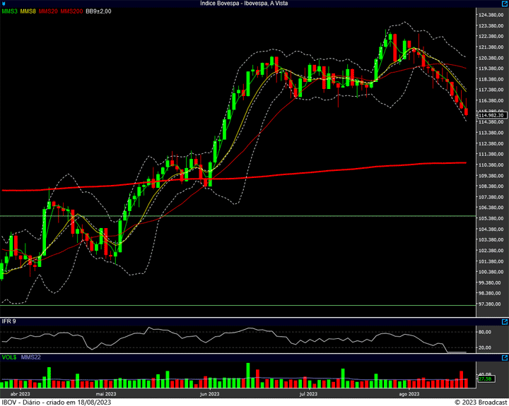
Task: Click the expand icon of the VOL$ panel
Action: tap(504, 358)
